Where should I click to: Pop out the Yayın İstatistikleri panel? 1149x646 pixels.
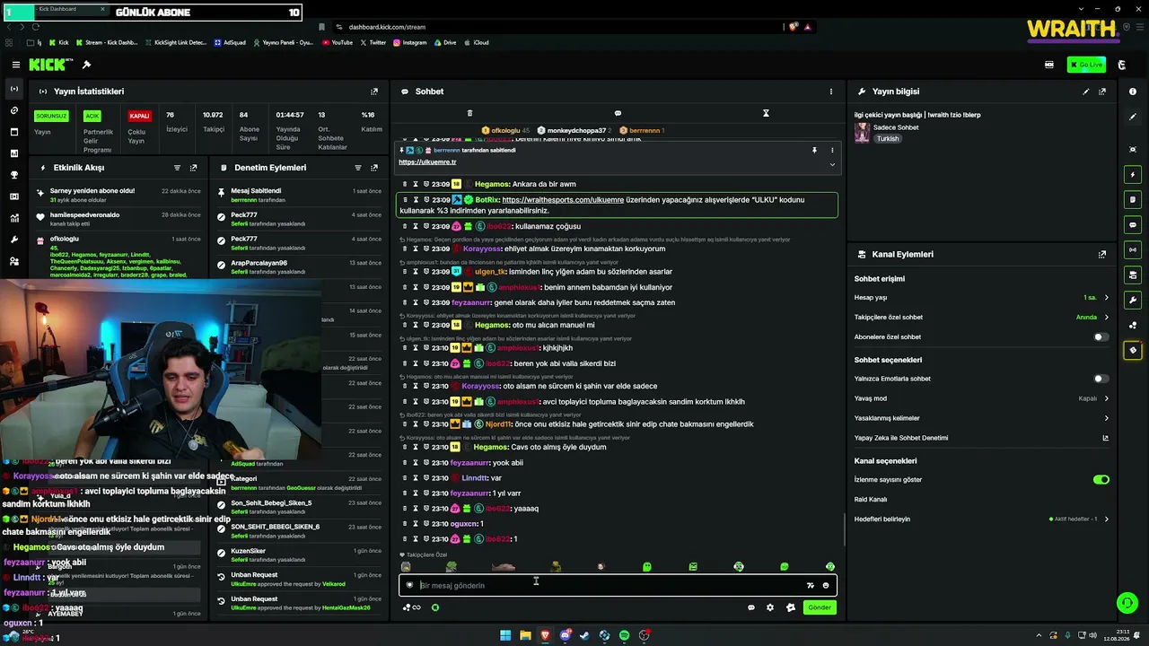(374, 92)
